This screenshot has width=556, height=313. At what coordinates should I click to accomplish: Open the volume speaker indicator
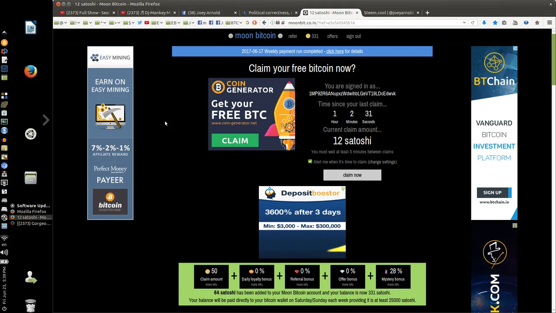coord(4,252)
